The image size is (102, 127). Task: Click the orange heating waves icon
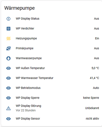pyautogui.click(x=8, y=39)
